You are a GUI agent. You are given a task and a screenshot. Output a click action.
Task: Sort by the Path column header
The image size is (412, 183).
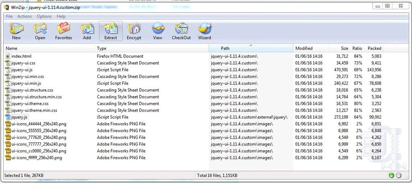(251, 48)
